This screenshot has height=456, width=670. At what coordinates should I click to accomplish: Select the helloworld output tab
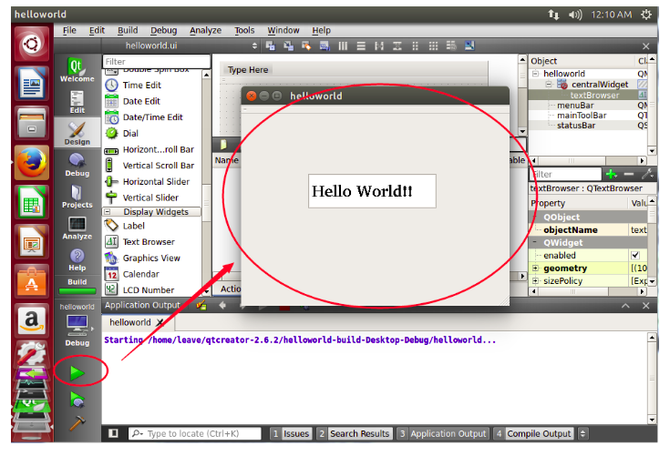(130, 322)
